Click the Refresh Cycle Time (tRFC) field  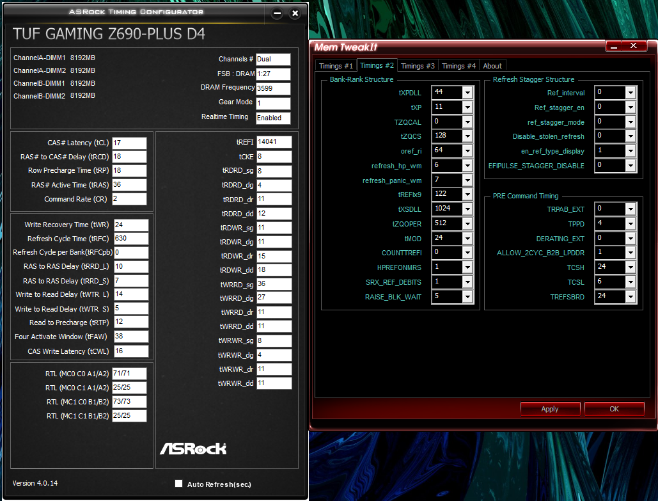(x=131, y=239)
